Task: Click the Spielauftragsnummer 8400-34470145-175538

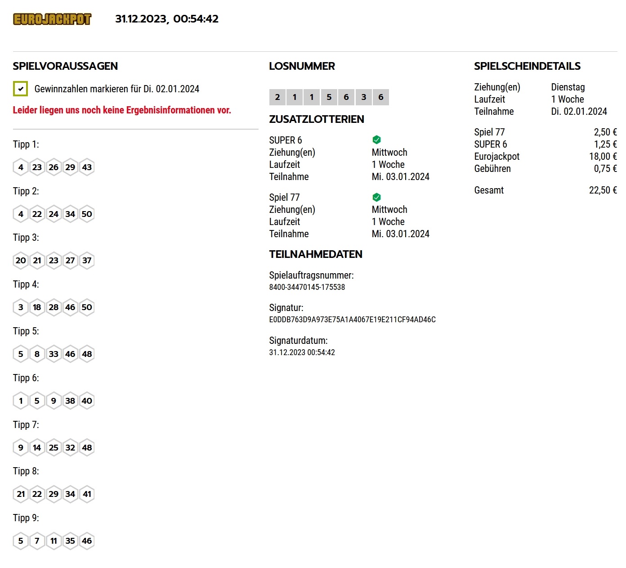Action: (x=307, y=287)
